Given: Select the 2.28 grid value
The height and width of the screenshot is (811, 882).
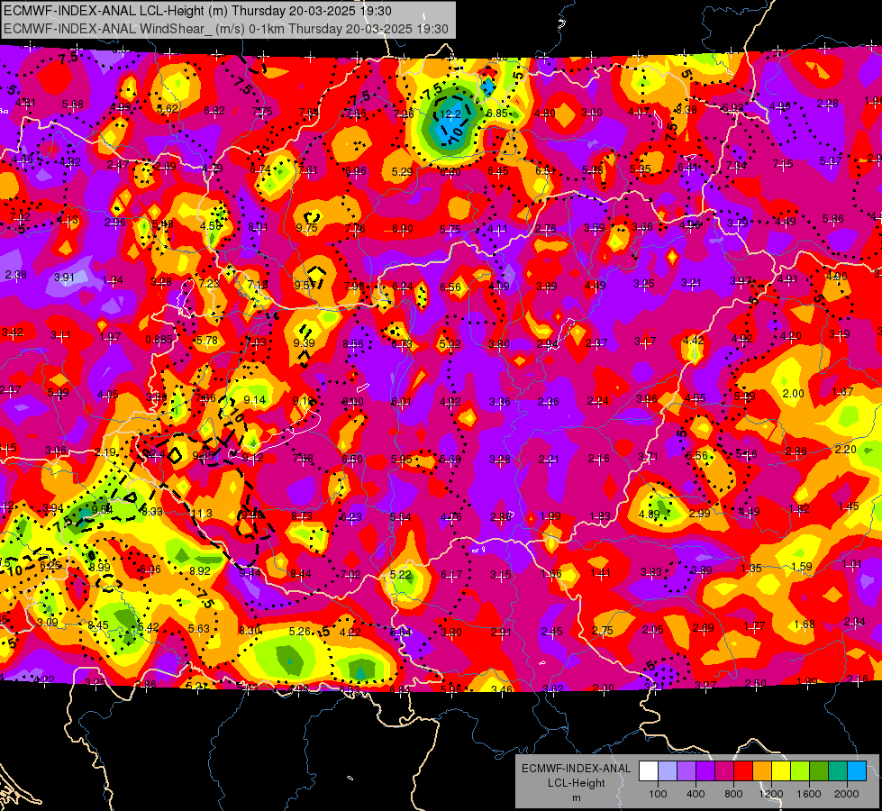Looking at the screenshot, I should tap(828, 103).
